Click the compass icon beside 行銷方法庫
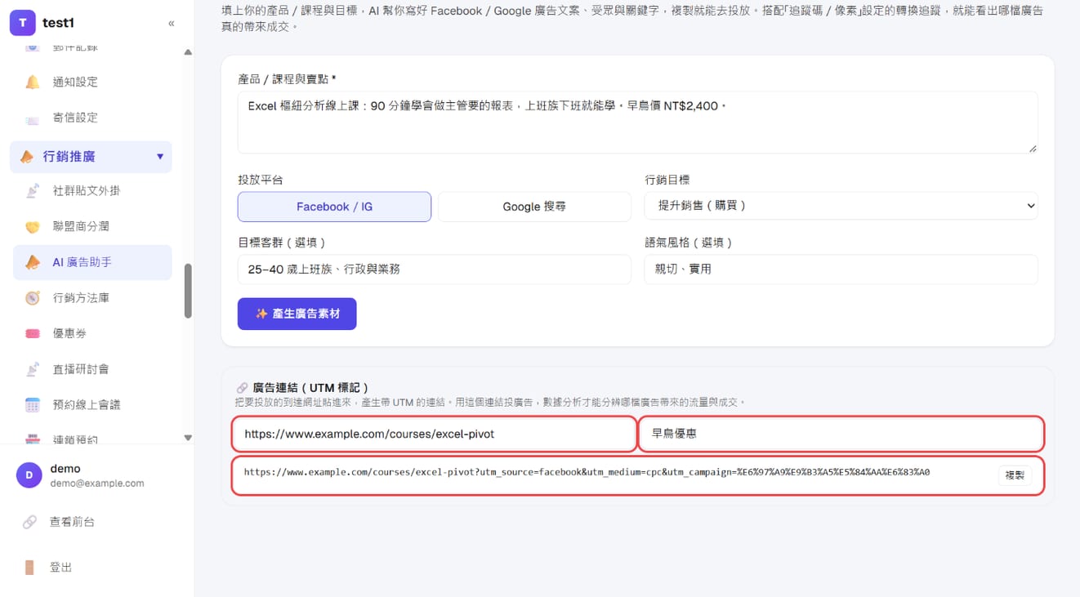The width and height of the screenshot is (1080, 597). (x=33, y=298)
